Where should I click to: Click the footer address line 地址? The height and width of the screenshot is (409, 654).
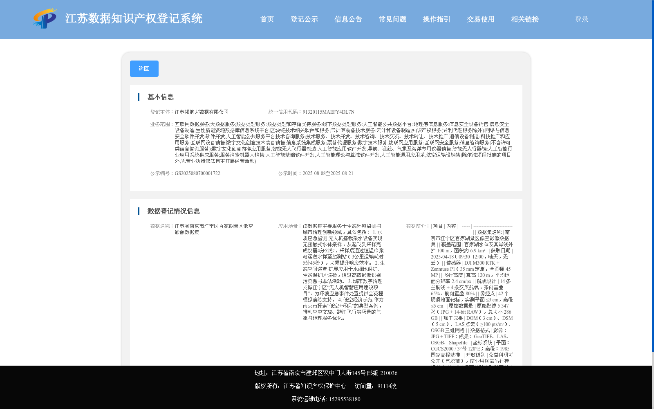[326, 373]
